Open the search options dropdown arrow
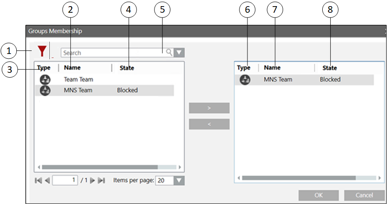 click(x=179, y=53)
